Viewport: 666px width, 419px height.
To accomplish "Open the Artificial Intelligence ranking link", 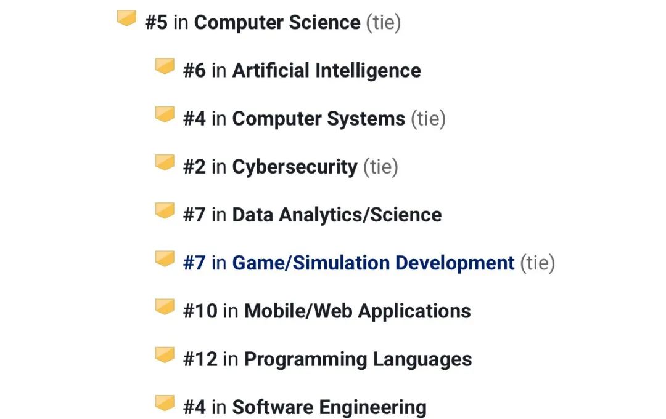I will (302, 70).
